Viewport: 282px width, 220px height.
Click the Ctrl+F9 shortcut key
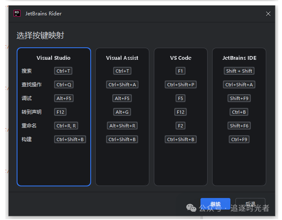239,139
